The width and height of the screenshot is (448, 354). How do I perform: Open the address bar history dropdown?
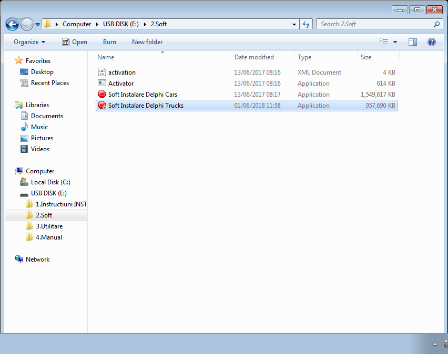pos(294,24)
